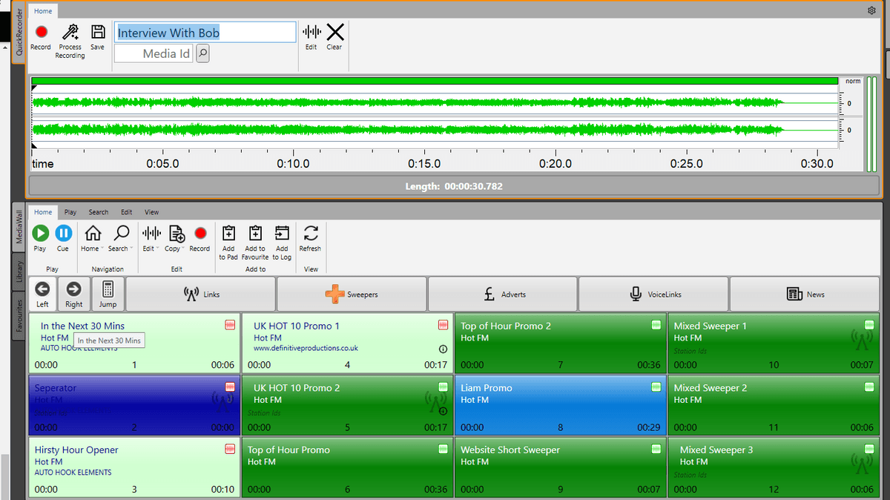Viewport: 890px width, 500px height.
Task: Select the Process Recording wand icon
Action: 70,33
